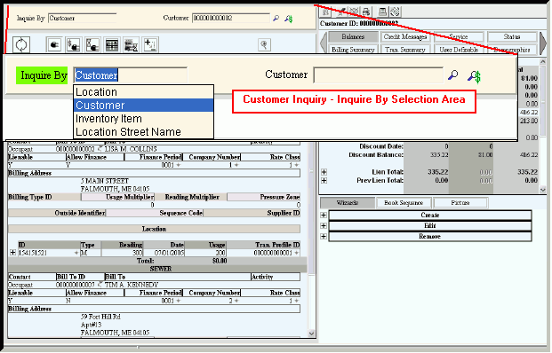This screenshot has height=353, width=552.
Task: Click the pin icon above Customer ID
Action: pos(340,12)
